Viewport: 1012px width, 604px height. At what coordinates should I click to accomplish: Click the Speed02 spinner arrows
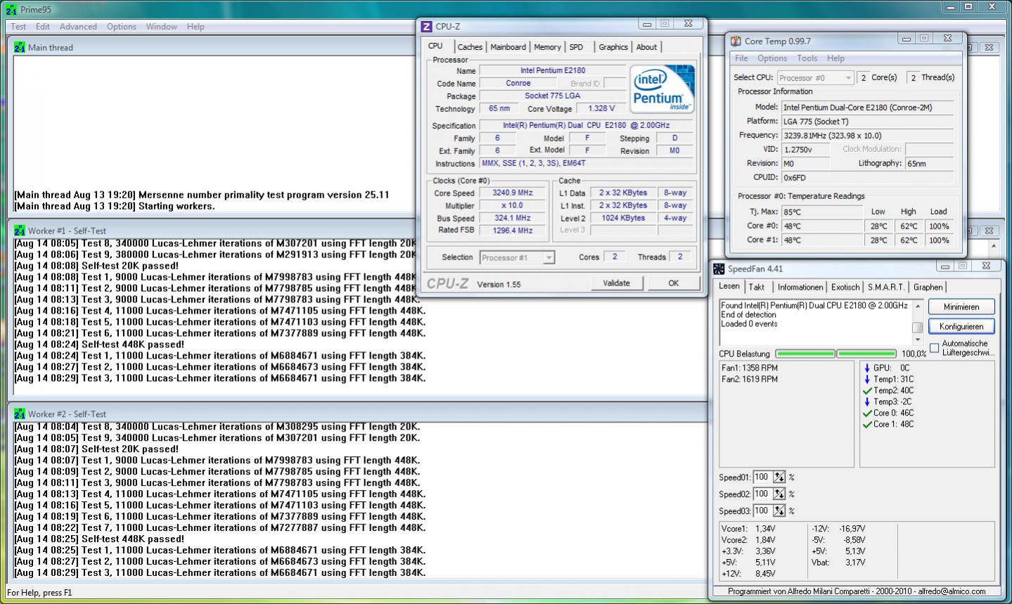point(779,494)
